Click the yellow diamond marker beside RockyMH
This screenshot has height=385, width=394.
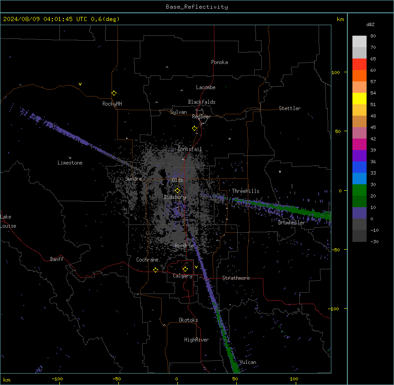114,93
